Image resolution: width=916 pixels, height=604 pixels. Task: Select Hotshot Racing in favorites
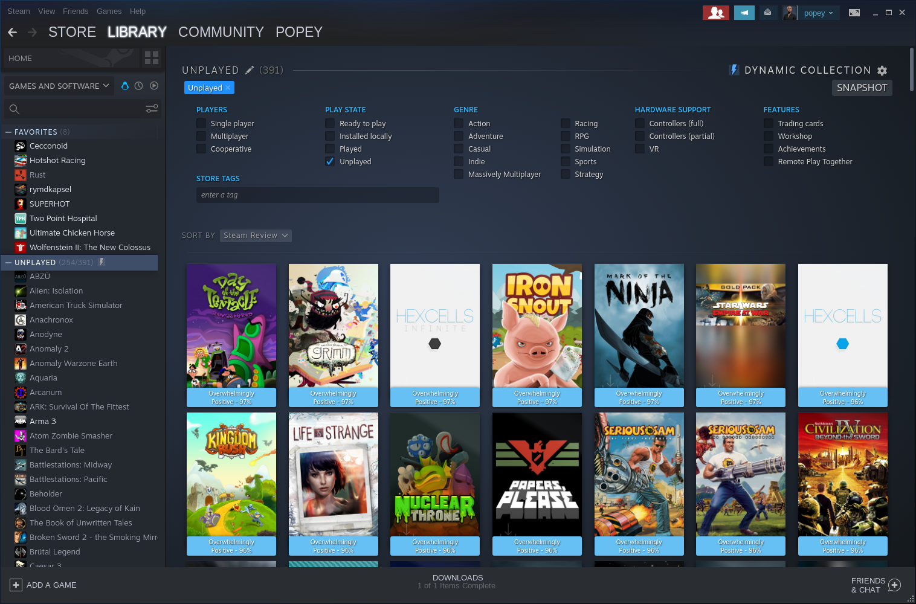(x=57, y=160)
